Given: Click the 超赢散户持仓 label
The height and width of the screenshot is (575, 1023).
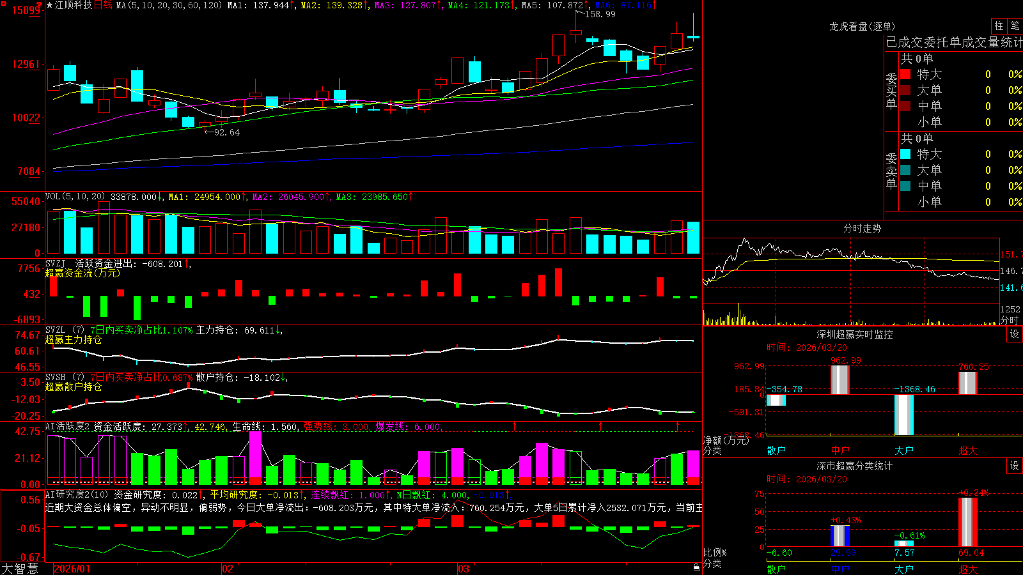Looking at the screenshot, I should pyautogui.click(x=74, y=387).
